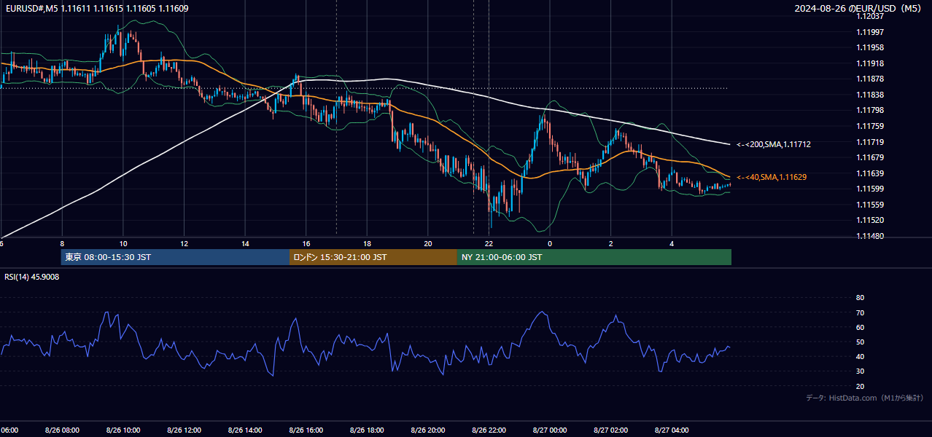Click the 8/26 08:00 date label
The image size is (932, 437).
click(x=62, y=430)
